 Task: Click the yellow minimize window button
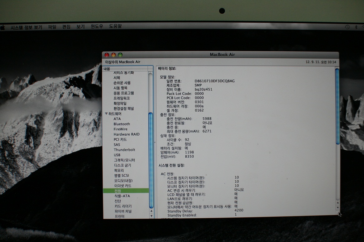(114, 55)
